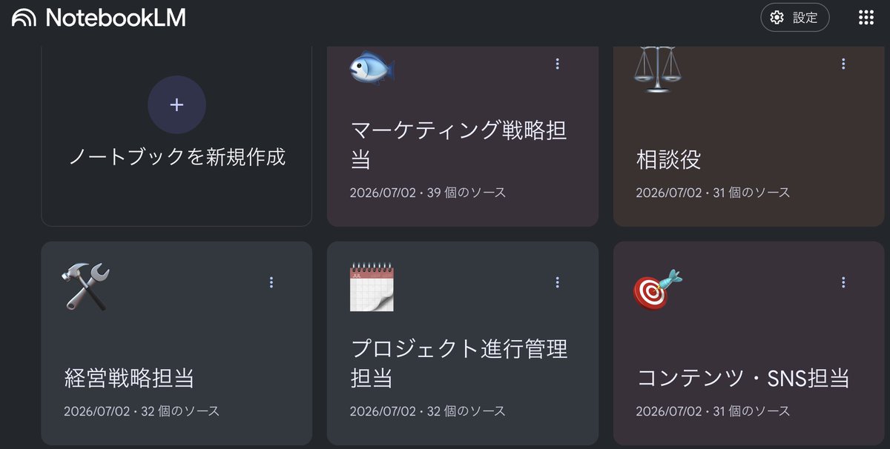
Task: Click the source count under コンテンツ・SNS担当
Action: [713, 411]
